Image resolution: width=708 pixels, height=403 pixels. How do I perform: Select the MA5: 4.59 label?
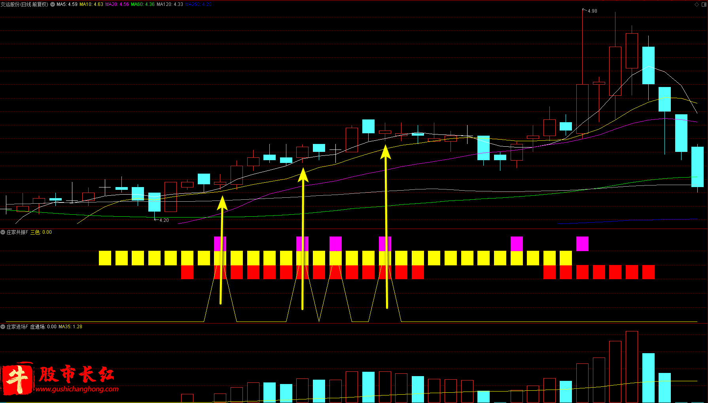tap(67, 4)
